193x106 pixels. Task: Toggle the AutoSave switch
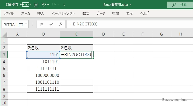click(25, 5)
